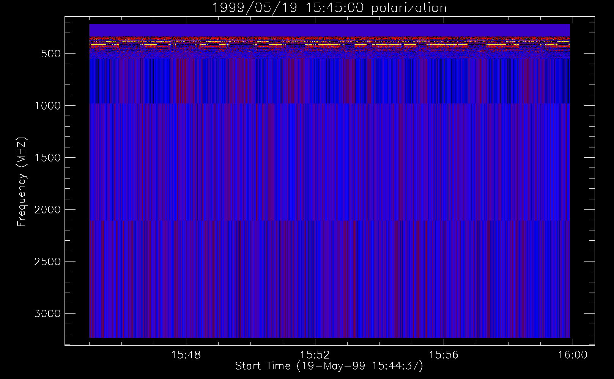The width and height of the screenshot is (614, 379).
Task: Select the 1000 frequency tick label
Action: click(x=47, y=106)
